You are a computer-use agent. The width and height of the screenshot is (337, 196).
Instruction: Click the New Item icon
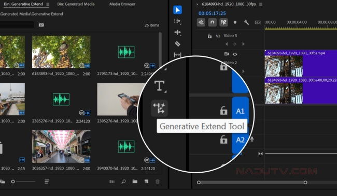tap(146, 182)
